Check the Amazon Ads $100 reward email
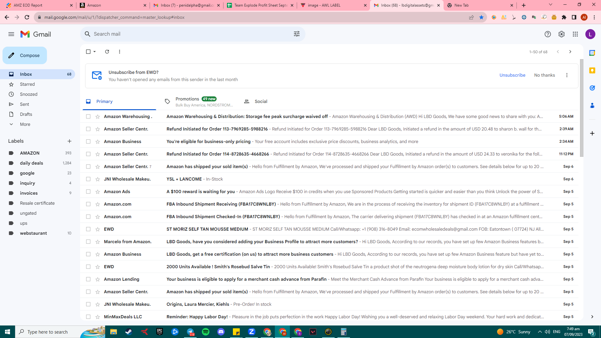601x338 pixels. click(88, 192)
